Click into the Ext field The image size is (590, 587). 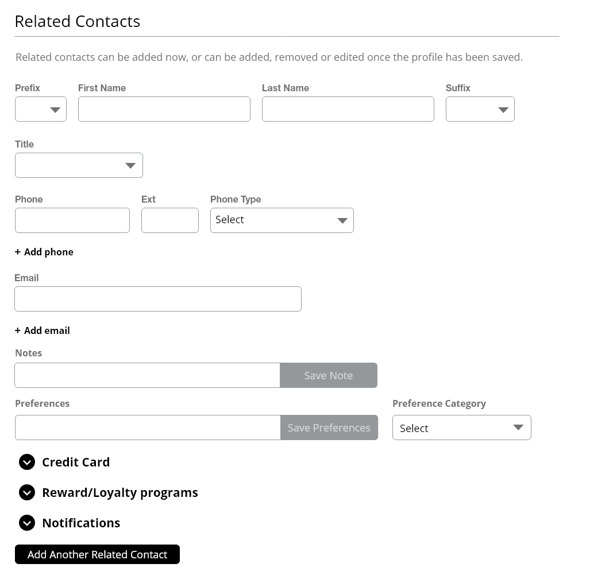169,221
